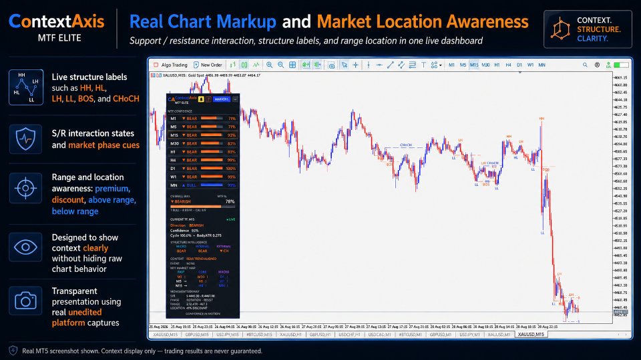Image resolution: width=641 pixels, height=360 pixels.
Task: Open the account profile icon
Action: (597, 65)
